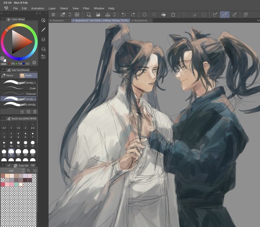260x227 pixels.
Task: Open the Clip Studio support help icon
Action: tap(246, 15)
